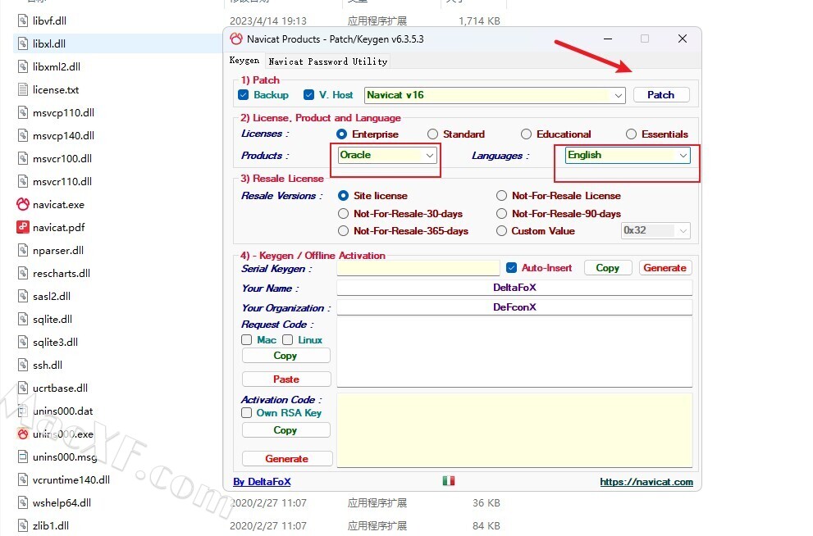Click the navicat.pdf file icon
This screenshot has height=536, width=813.
click(23, 227)
